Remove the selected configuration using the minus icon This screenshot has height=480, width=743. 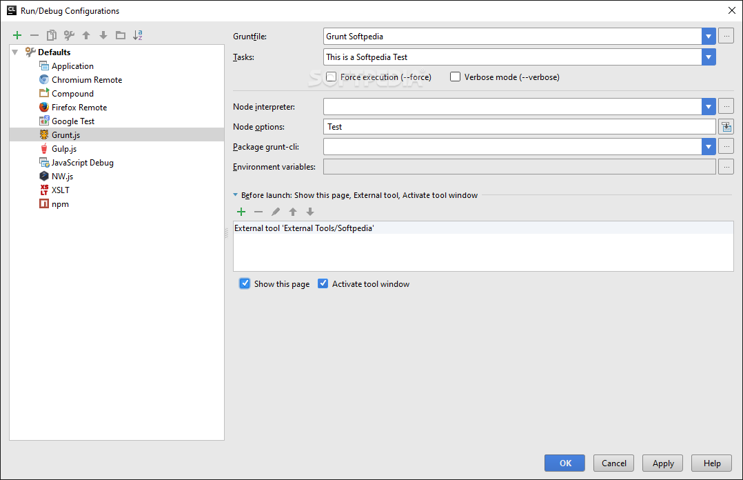[34, 35]
